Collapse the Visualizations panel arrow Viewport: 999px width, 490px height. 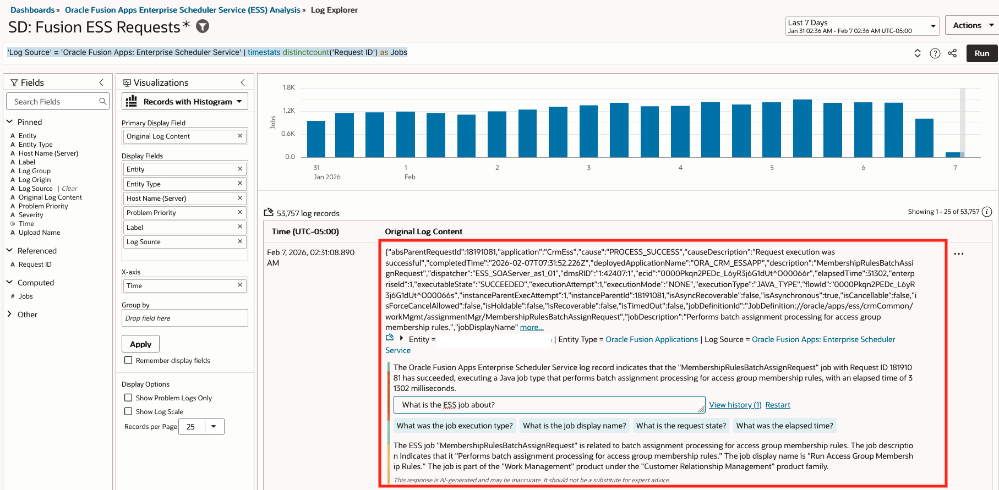point(243,82)
